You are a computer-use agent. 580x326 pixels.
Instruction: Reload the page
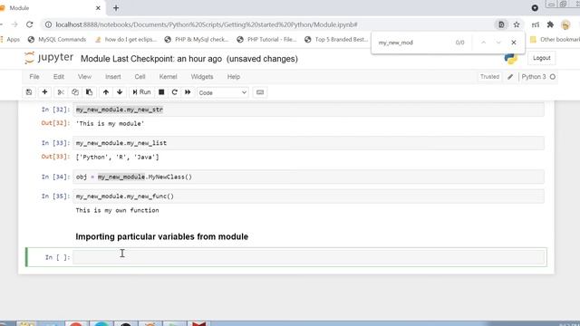pyautogui.click(x=29, y=24)
